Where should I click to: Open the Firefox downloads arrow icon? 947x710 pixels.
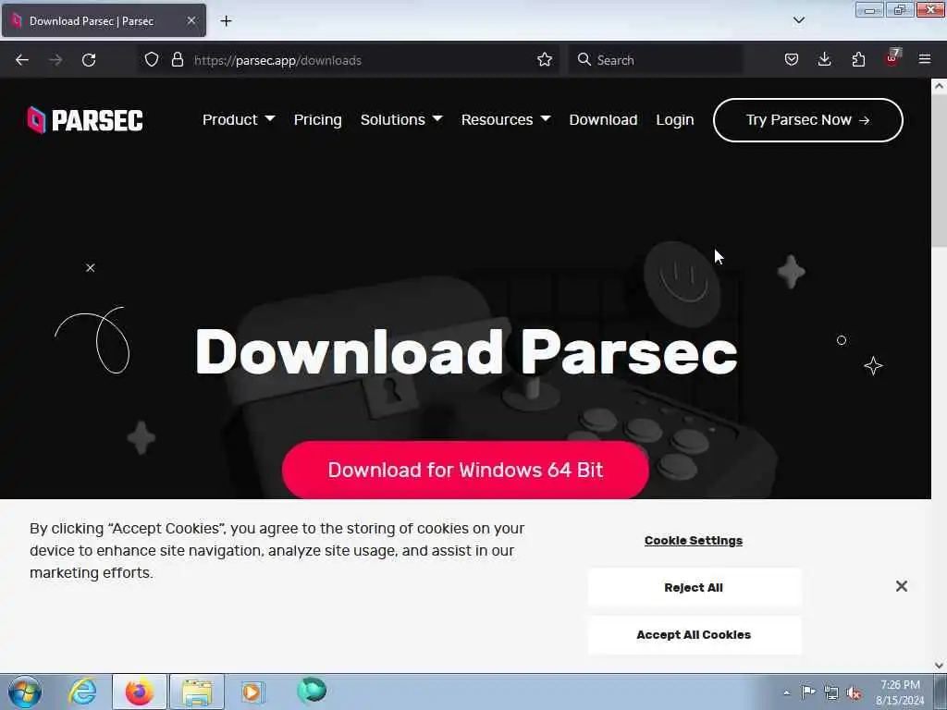coord(824,60)
